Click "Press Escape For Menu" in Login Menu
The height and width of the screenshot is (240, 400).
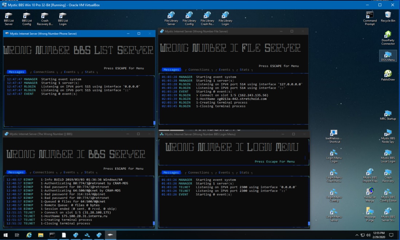pos(274,162)
